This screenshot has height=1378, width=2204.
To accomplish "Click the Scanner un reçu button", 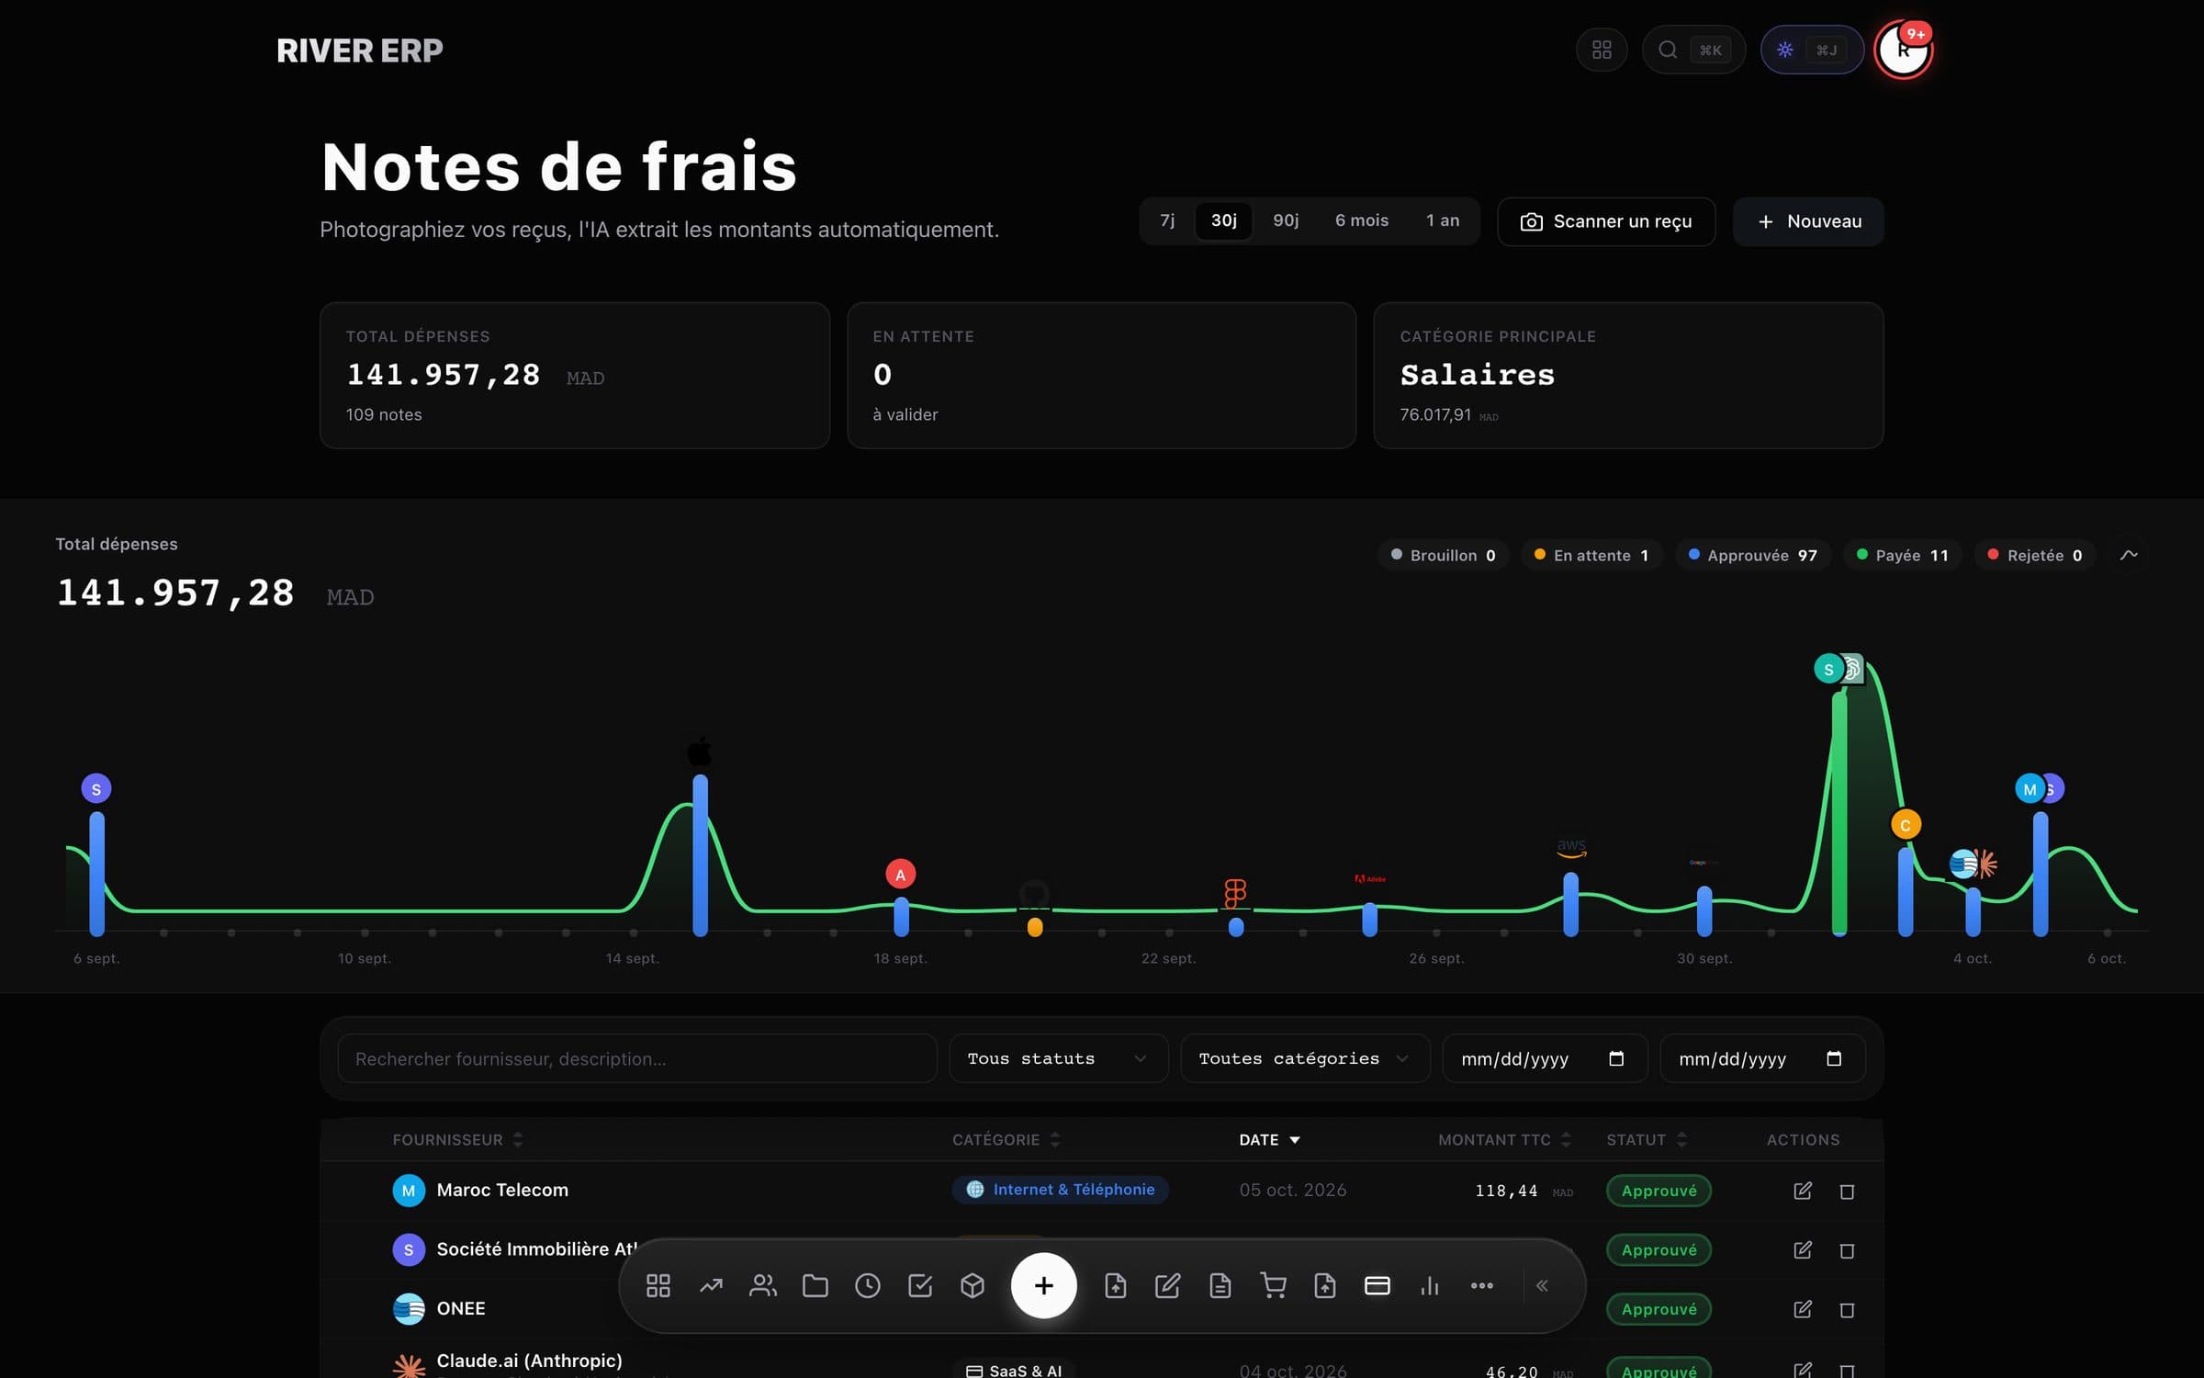I will 1606,221.
